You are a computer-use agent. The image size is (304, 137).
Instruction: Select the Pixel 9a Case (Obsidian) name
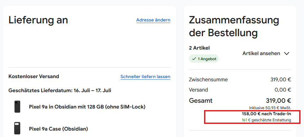(58, 129)
